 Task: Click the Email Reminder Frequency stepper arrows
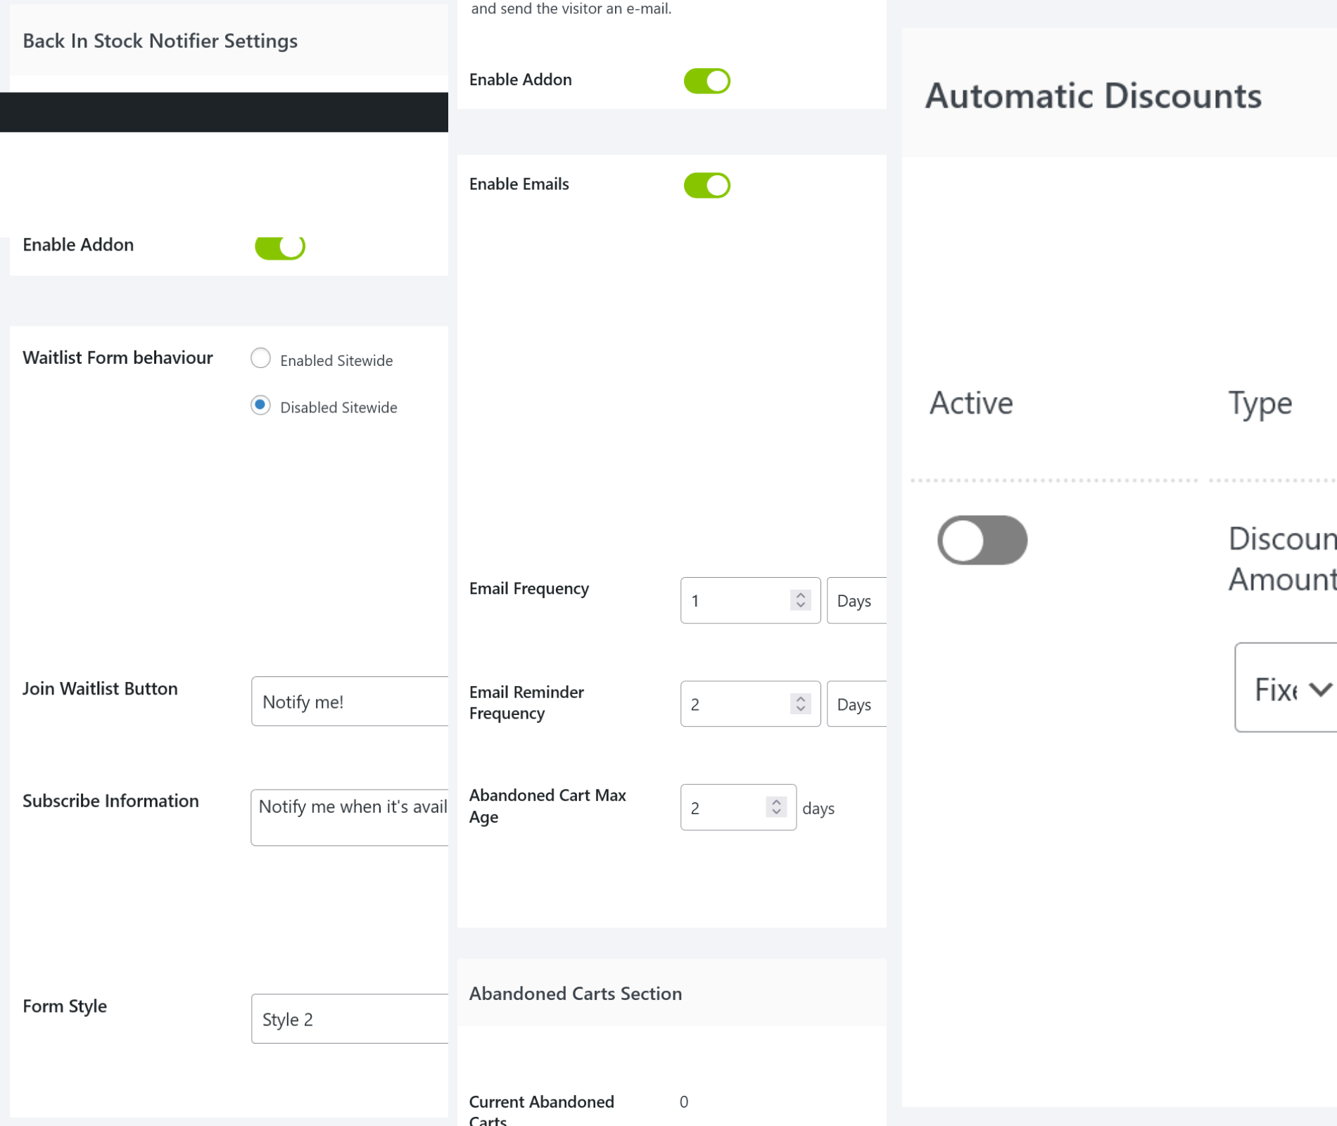tap(800, 704)
